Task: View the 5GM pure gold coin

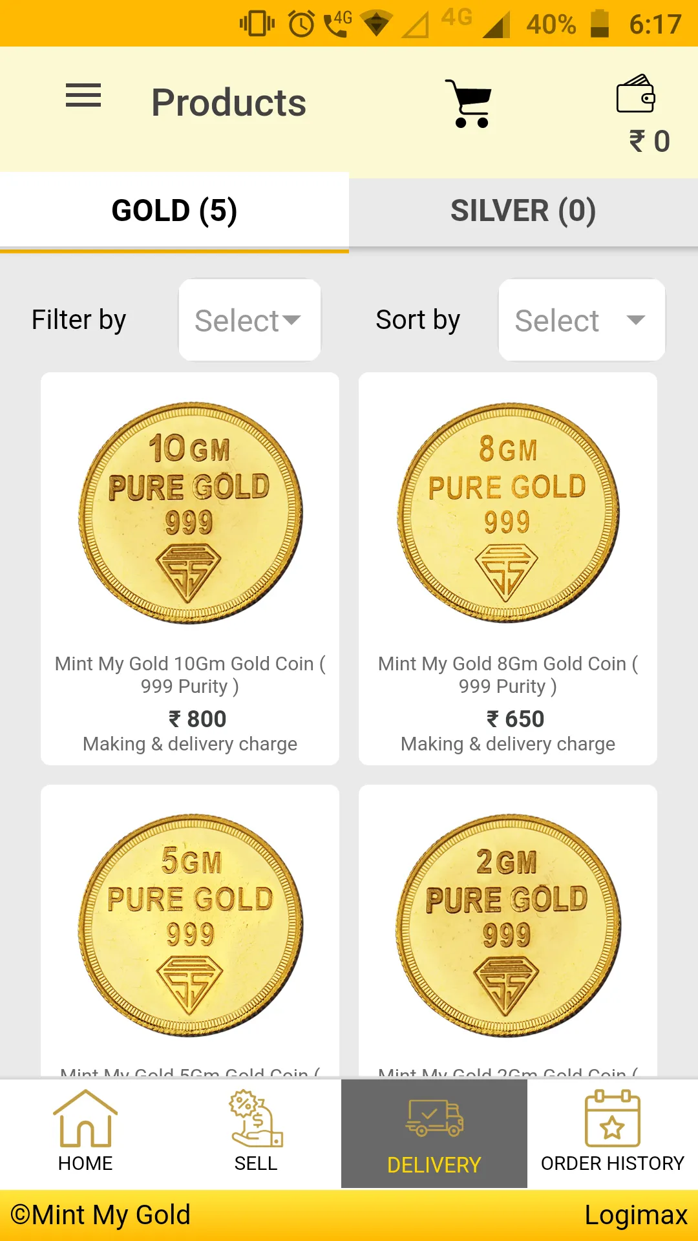Action: tap(190, 926)
